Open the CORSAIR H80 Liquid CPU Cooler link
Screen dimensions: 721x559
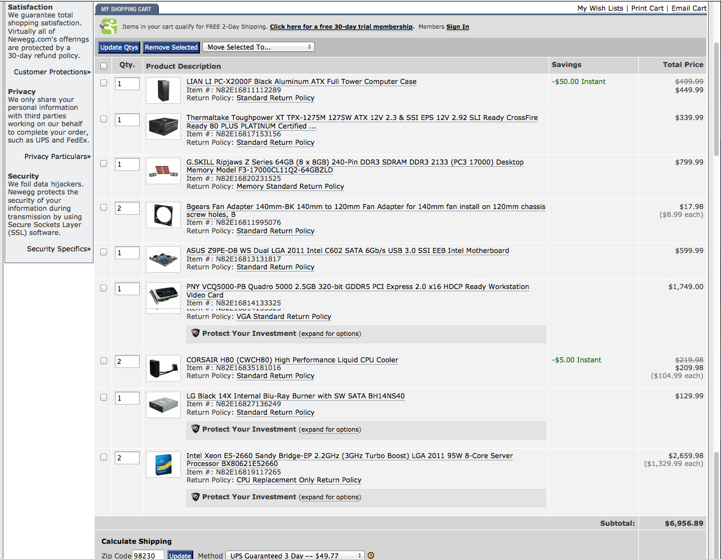(x=292, y=360)
